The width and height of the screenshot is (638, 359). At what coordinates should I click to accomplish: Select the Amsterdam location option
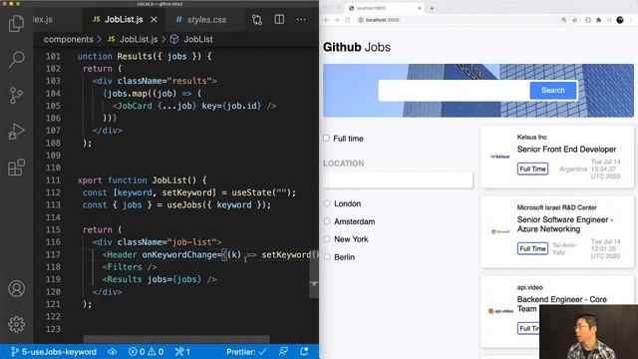tap(327, 221)
